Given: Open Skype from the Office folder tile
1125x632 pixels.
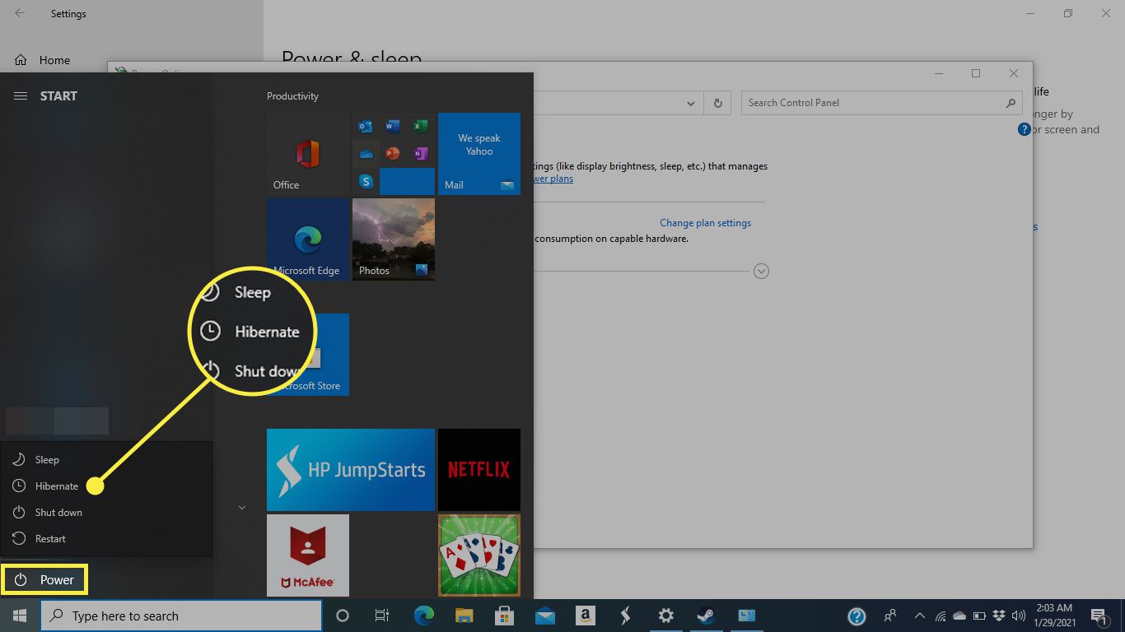Looking at the screenshot, I should [x=366, y=181].
